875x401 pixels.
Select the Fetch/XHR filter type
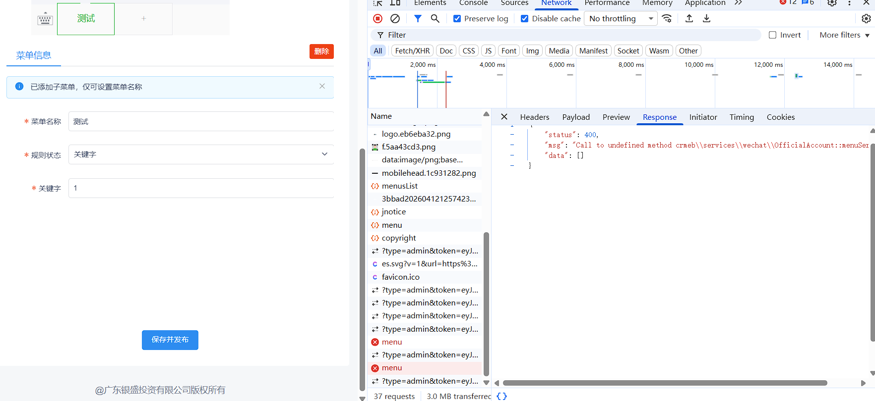[x=412, y=50]
